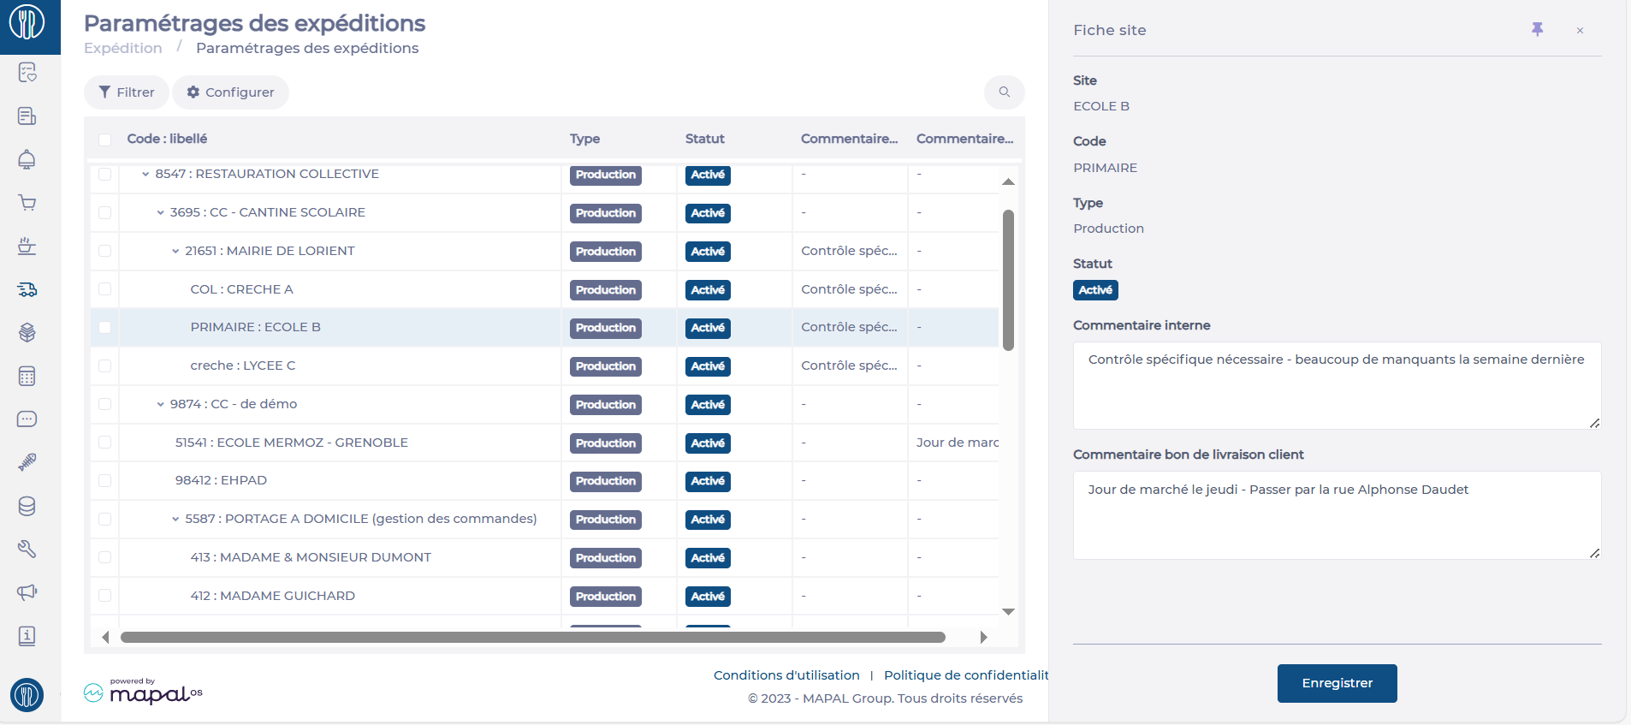This screenshot has width=1631, height=725.
Task: Click the search magnifier icon above table
Action: point(1005,92)
